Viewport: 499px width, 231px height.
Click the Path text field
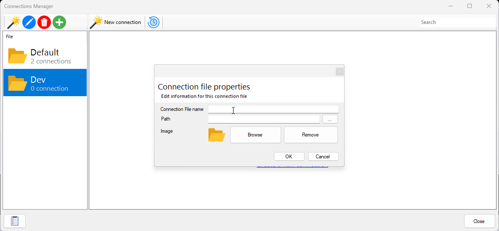click(264, 119)
